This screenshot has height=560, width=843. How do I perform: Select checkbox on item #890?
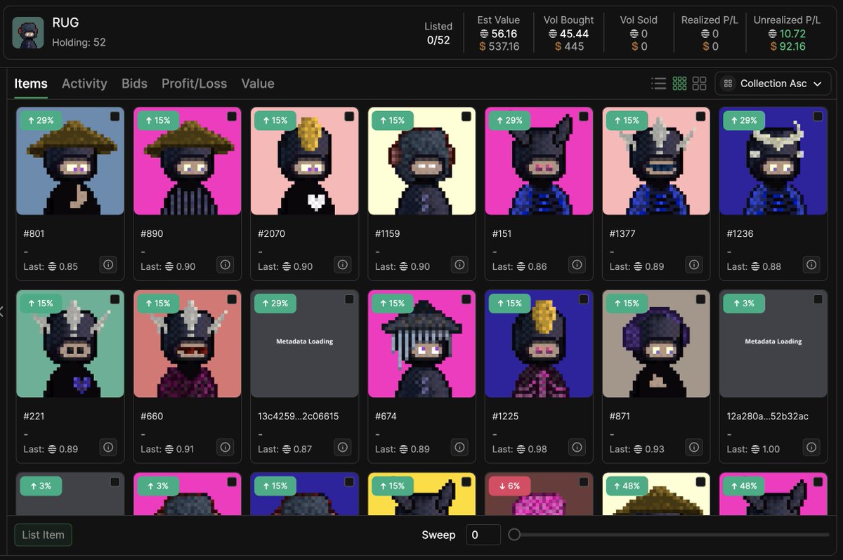pyautogui.click(x=232, y=117)
